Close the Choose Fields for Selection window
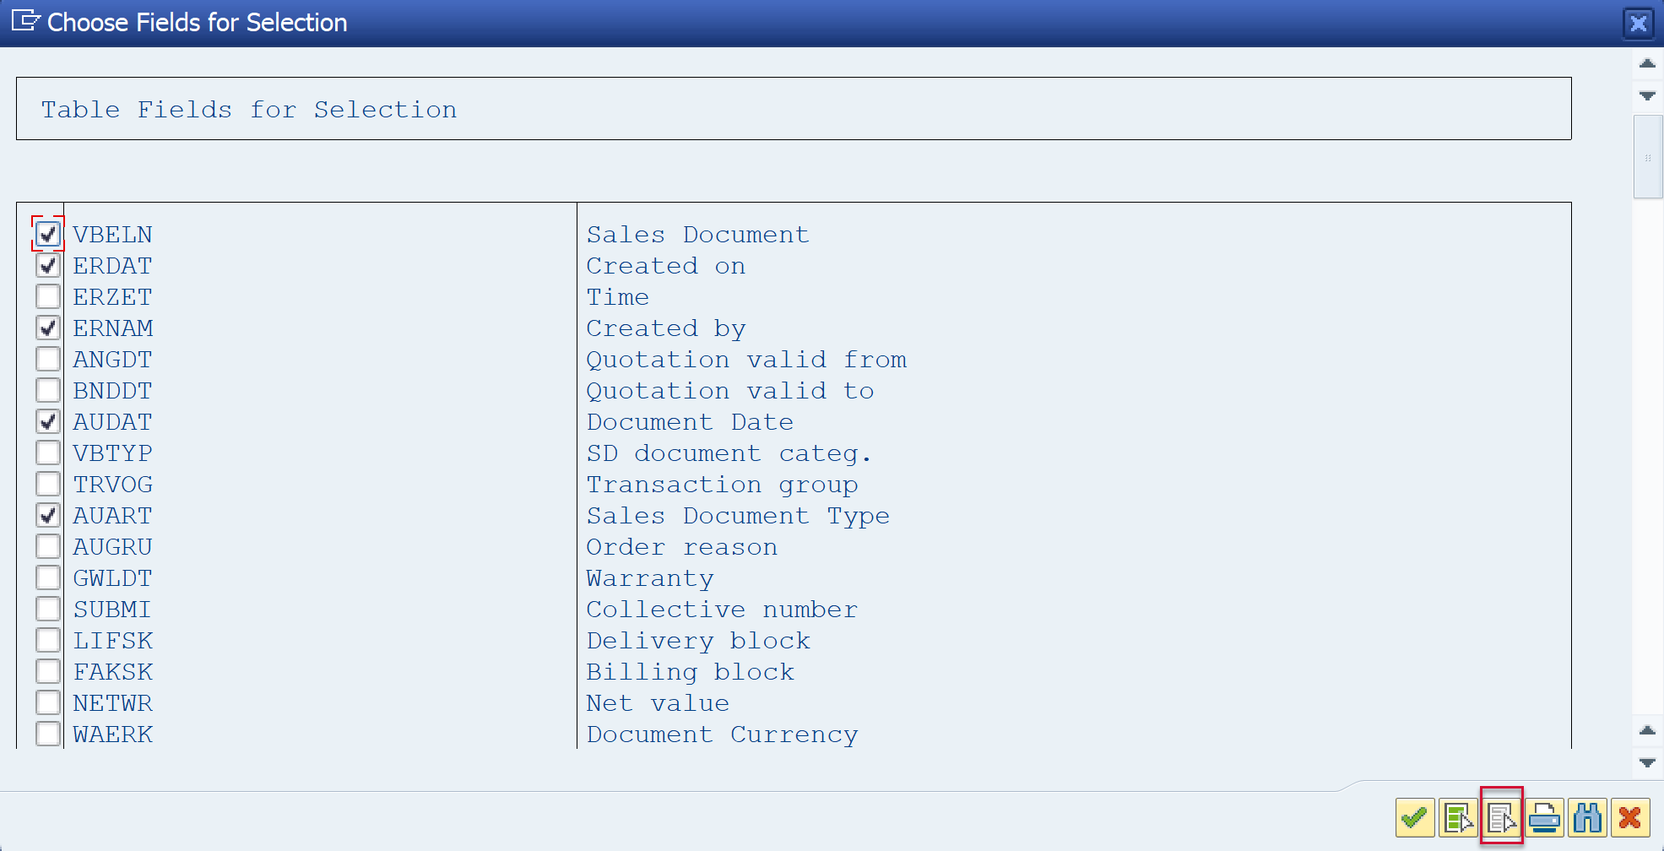 click(x=1638, y=23)
